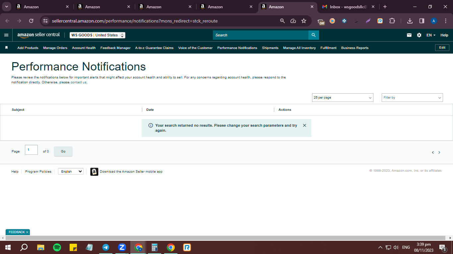Screen dimensions: 453x254
Task: Open File Explorer in taskbar
Action: [x=41, y=247]
